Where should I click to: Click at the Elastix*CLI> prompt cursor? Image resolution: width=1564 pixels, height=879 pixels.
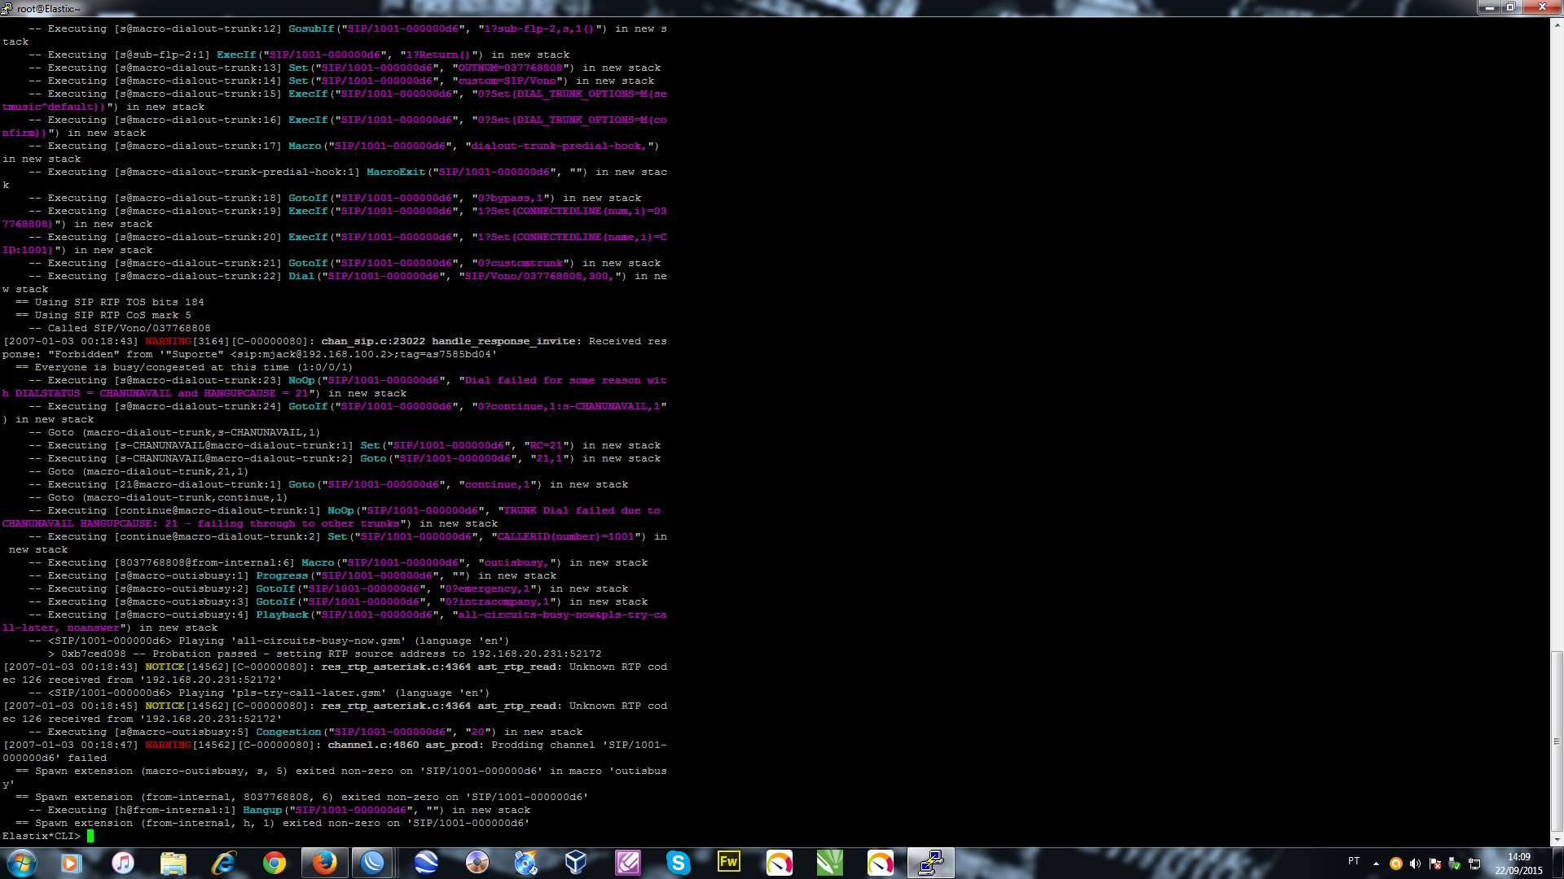(x=90, y=836)
